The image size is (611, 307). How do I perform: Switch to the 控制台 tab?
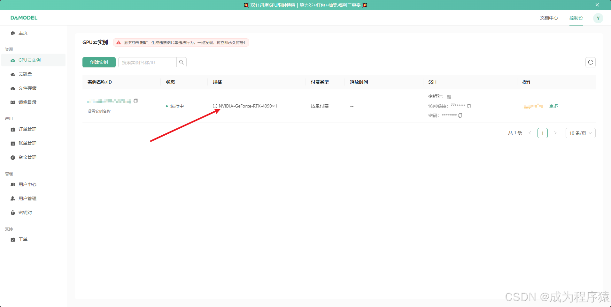pyautogui.click(x=576, y=18)
